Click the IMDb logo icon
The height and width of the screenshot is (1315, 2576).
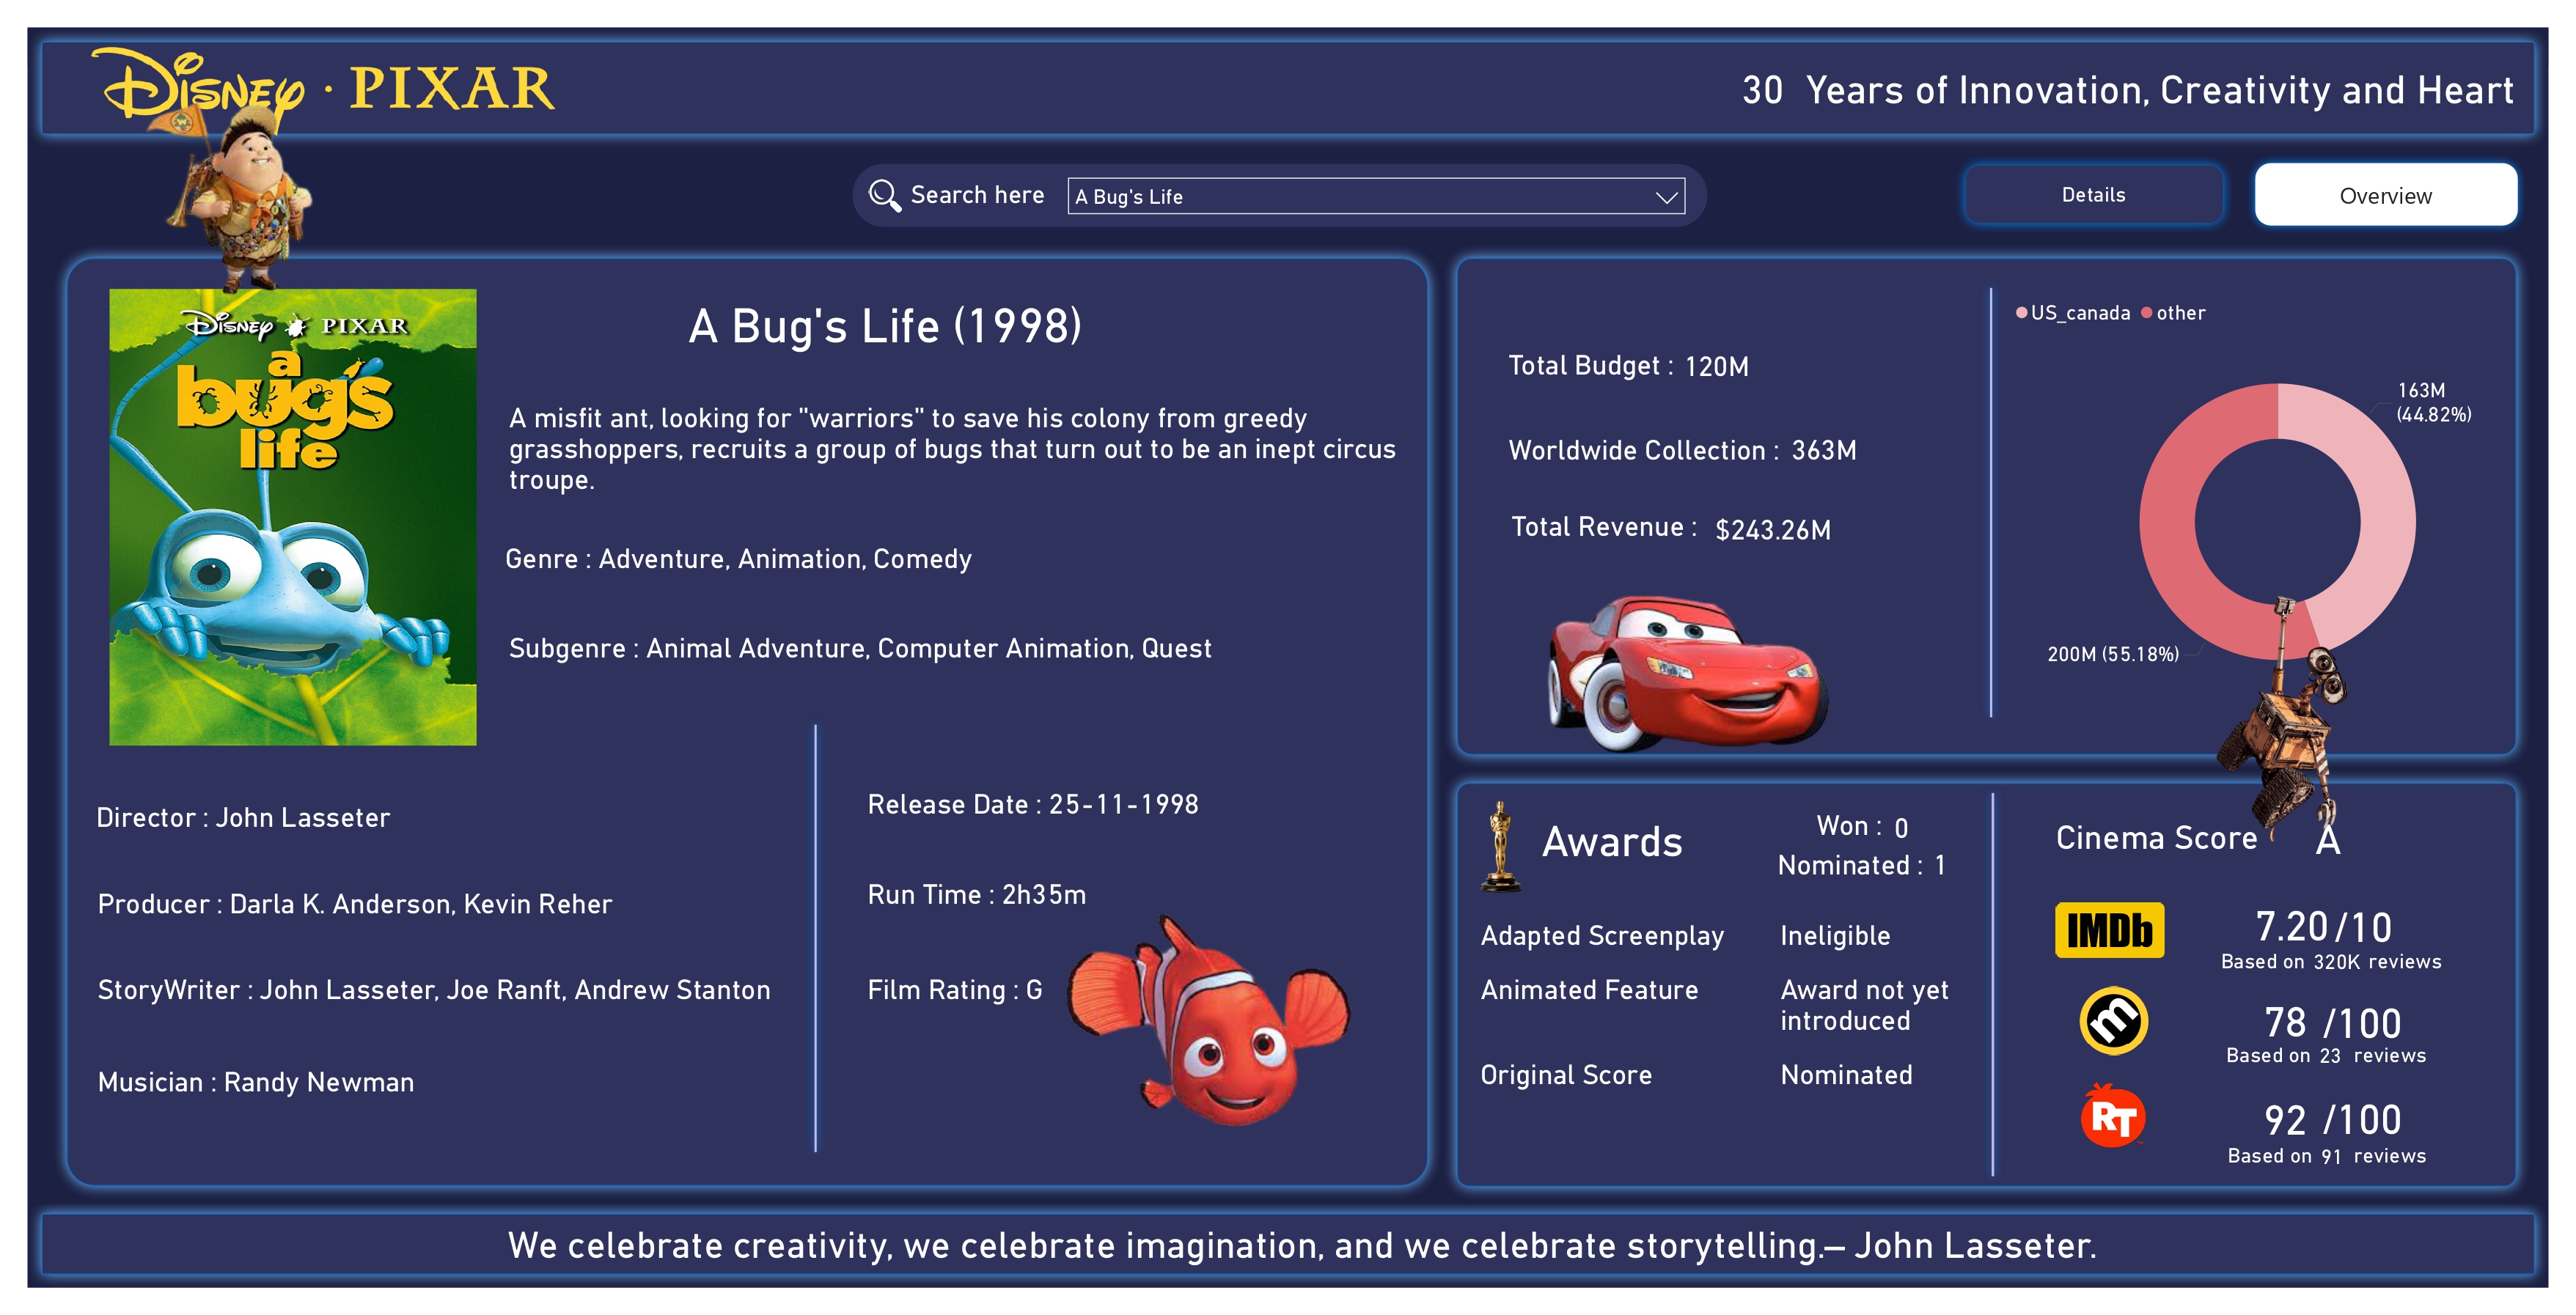(2109, 930)
